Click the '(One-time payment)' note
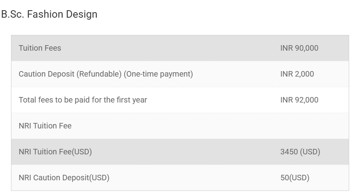The height and width of the screenshot is (196, 359). 158,74
